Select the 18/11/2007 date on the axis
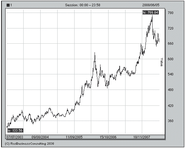 (x=142, y=137)
